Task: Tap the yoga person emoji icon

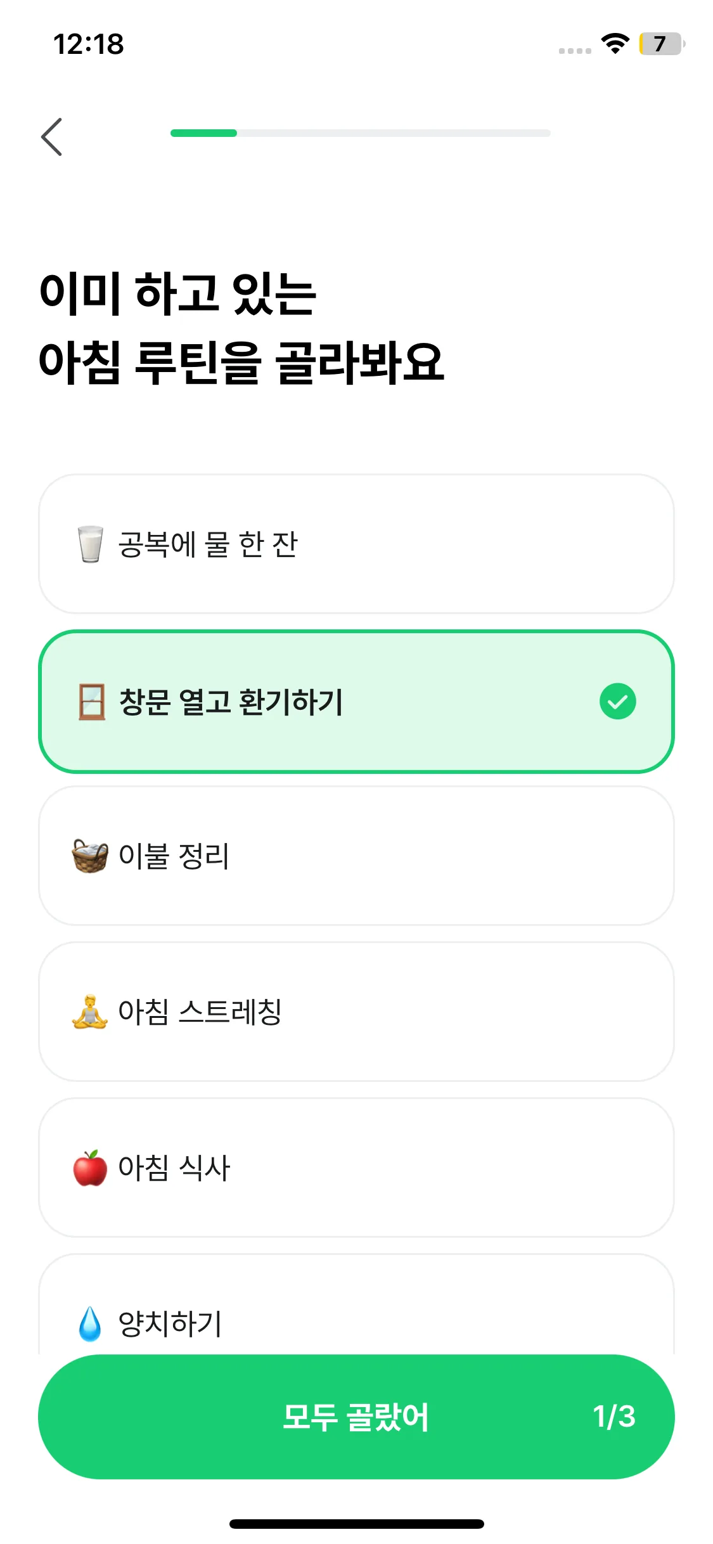Action: (90, 1012)
